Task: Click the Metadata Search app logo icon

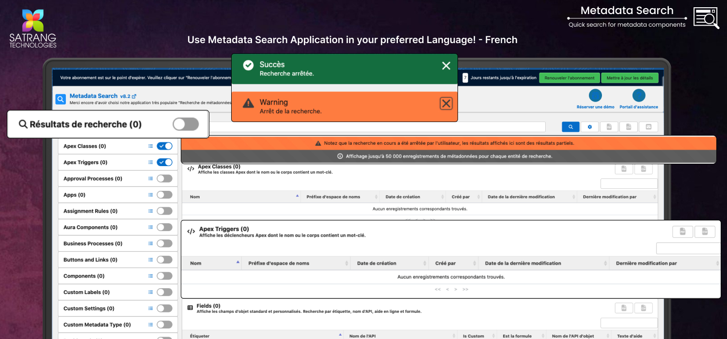Action: click(x=61, y=99)
